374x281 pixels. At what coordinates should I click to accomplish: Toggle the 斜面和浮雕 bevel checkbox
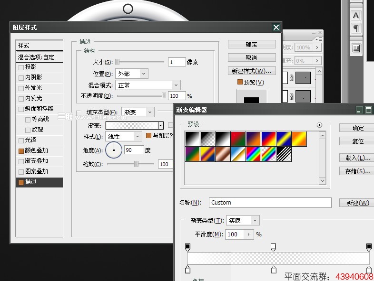[x=21, y=109]
